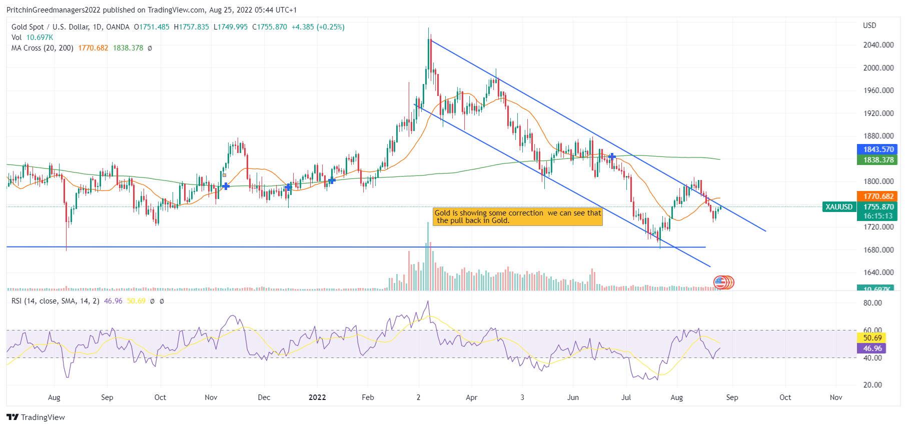Screen dimensions: 907x428
Task: Click the orange 1770.682 price axis tag
Action: (877, 196)
